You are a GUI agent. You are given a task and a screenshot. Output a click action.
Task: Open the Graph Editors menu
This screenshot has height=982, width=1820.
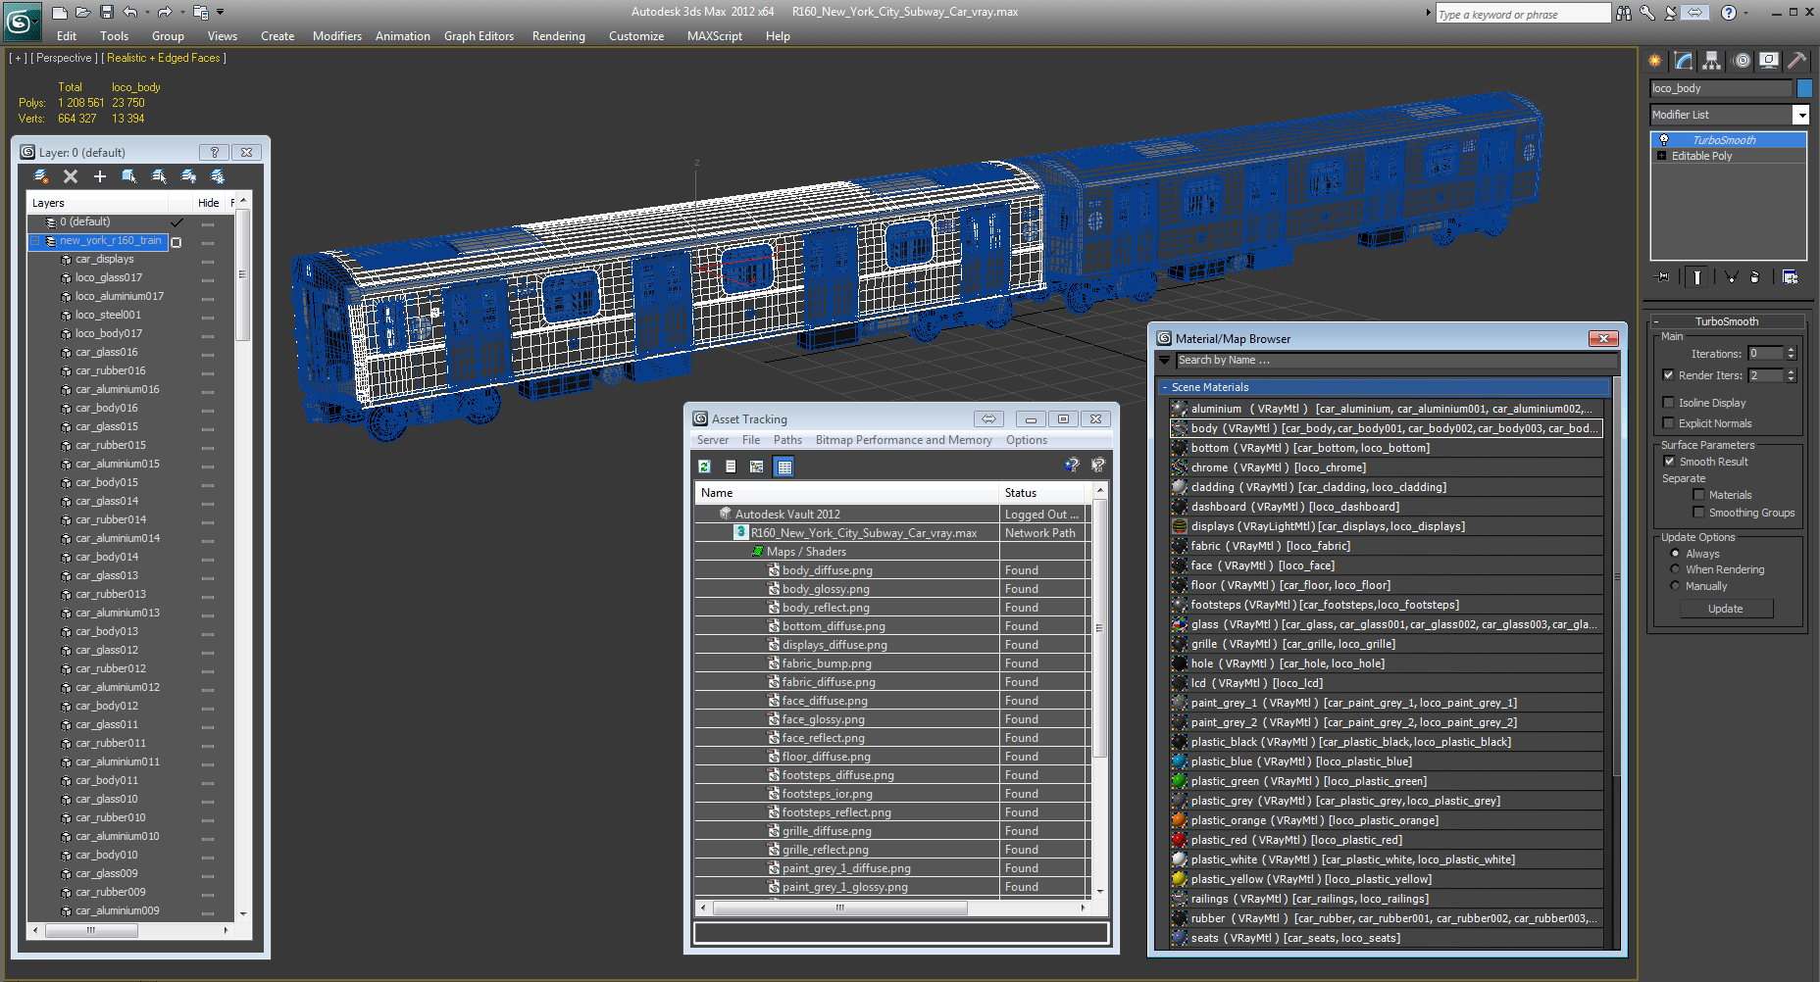pos(479,36)
